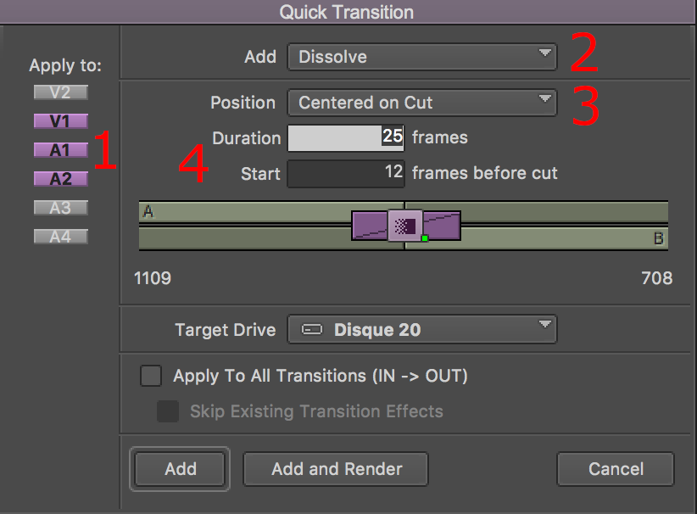Image resolution: width=697 pixels, height=514 pixels.
Task: Click the Add and Render button
Action: (336, 468)
